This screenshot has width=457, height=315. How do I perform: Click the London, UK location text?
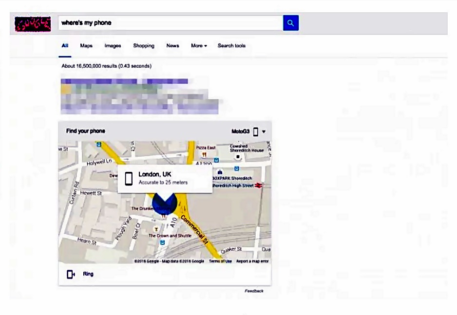coord(155,174)
